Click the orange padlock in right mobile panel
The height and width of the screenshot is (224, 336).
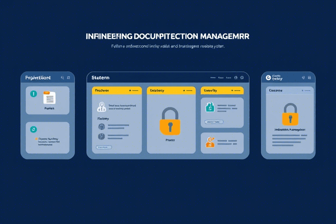[290, 114]
